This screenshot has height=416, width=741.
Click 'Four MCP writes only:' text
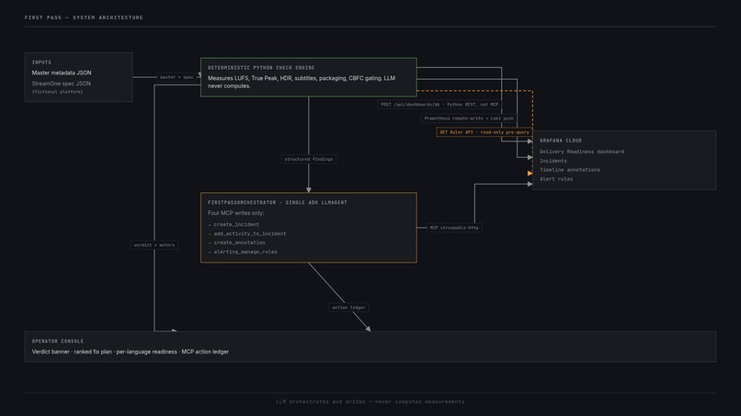[x=236, y=213]
